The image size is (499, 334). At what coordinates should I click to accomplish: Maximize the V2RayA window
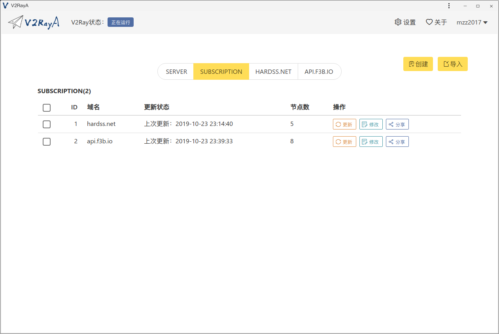(x=478, y=6)
